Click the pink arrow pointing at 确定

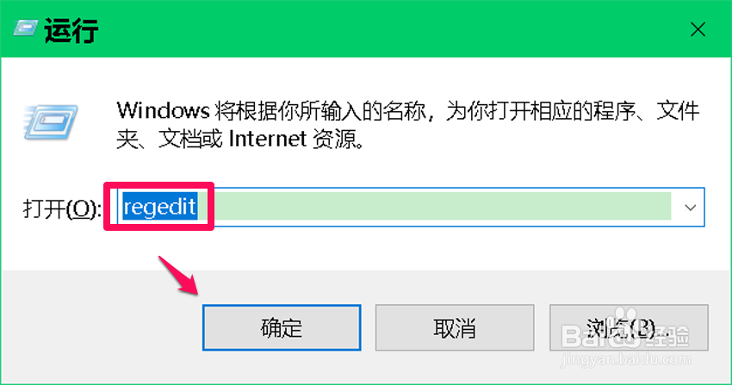179,276
